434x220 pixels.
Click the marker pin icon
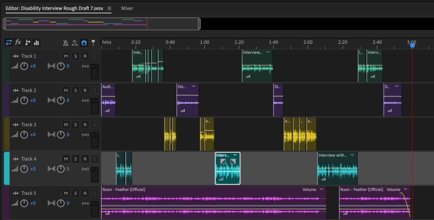pos(93,43)
